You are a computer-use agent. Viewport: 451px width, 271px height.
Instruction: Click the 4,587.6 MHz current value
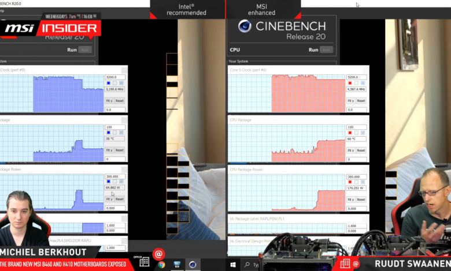tap(356, 89)
